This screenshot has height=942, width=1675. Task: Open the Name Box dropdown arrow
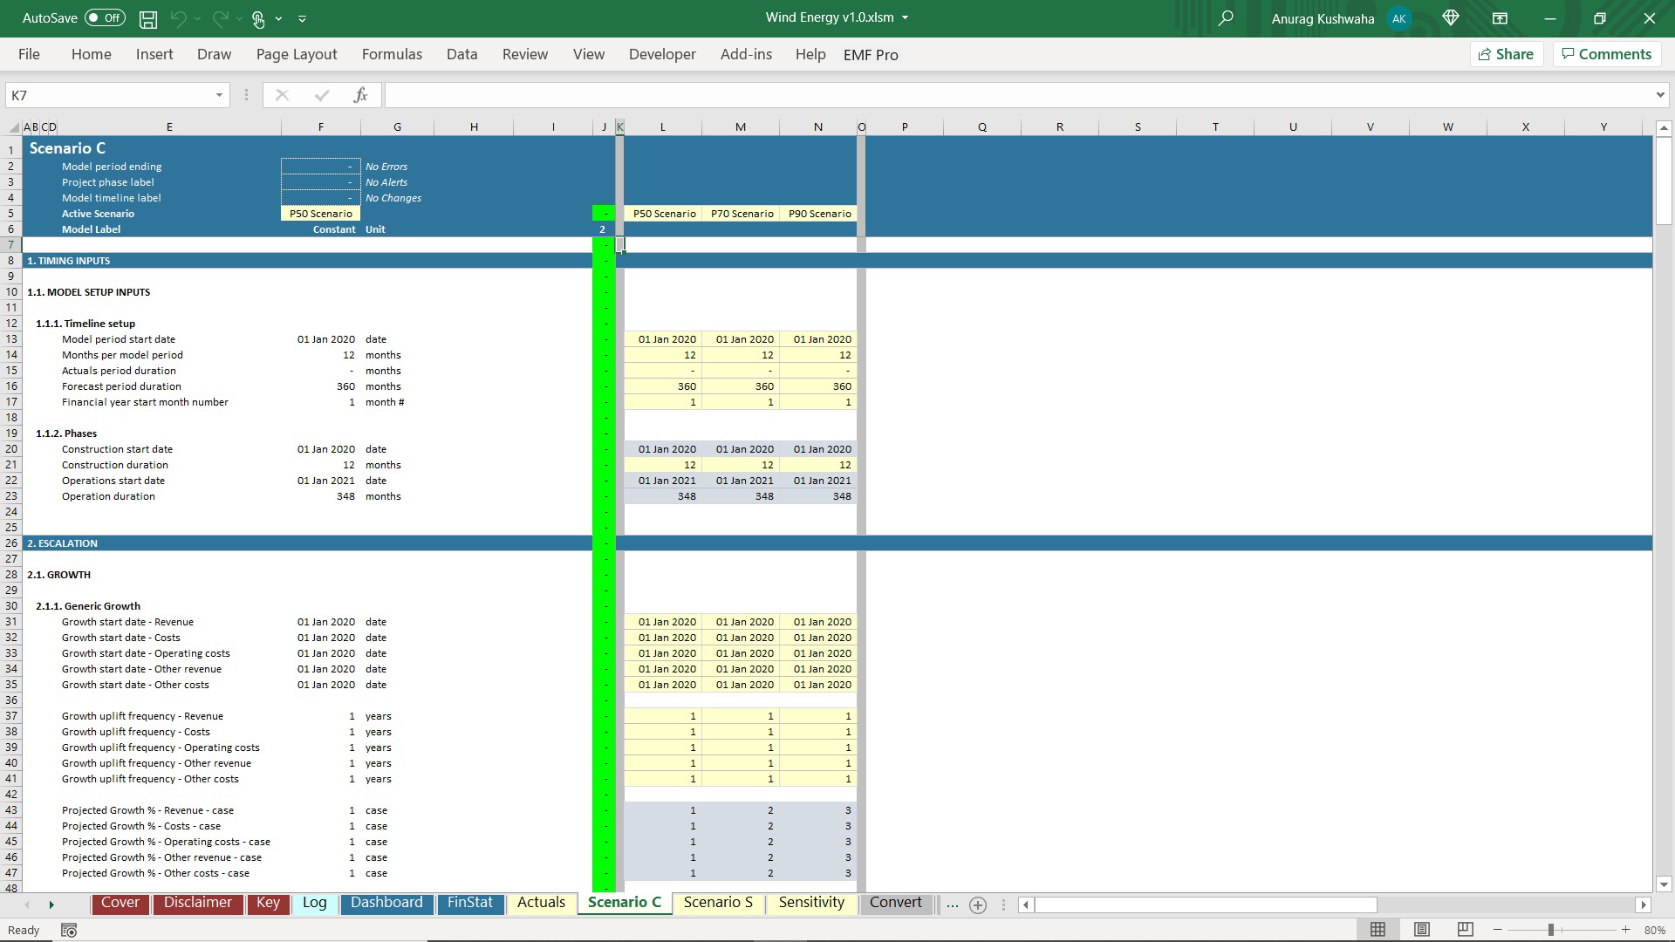pyautogui.click(x=219, y=95)
